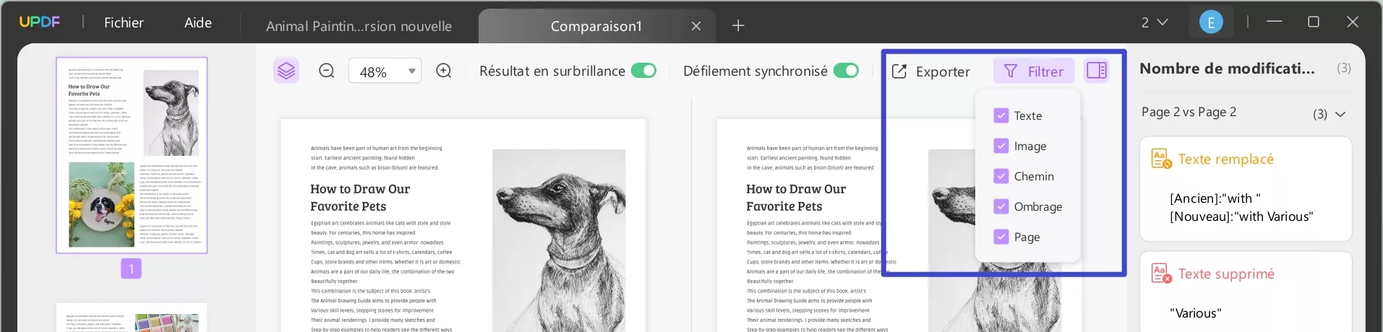
Task: Click the layers comparison mode icon
Action: [x=286, y=71]
